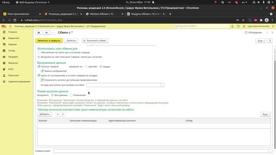Screen dimensions: 276x155
Task: Move catalog row up arrow
Action: point(58,114)
